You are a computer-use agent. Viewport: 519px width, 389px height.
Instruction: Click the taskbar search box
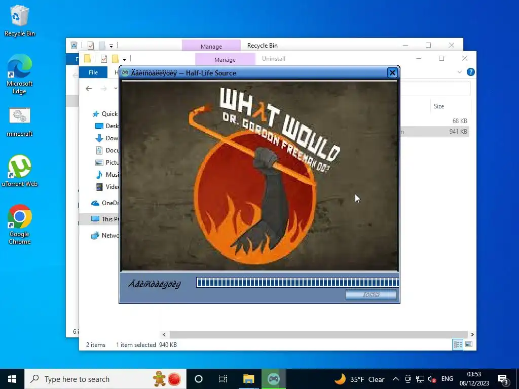coord(105,379)
